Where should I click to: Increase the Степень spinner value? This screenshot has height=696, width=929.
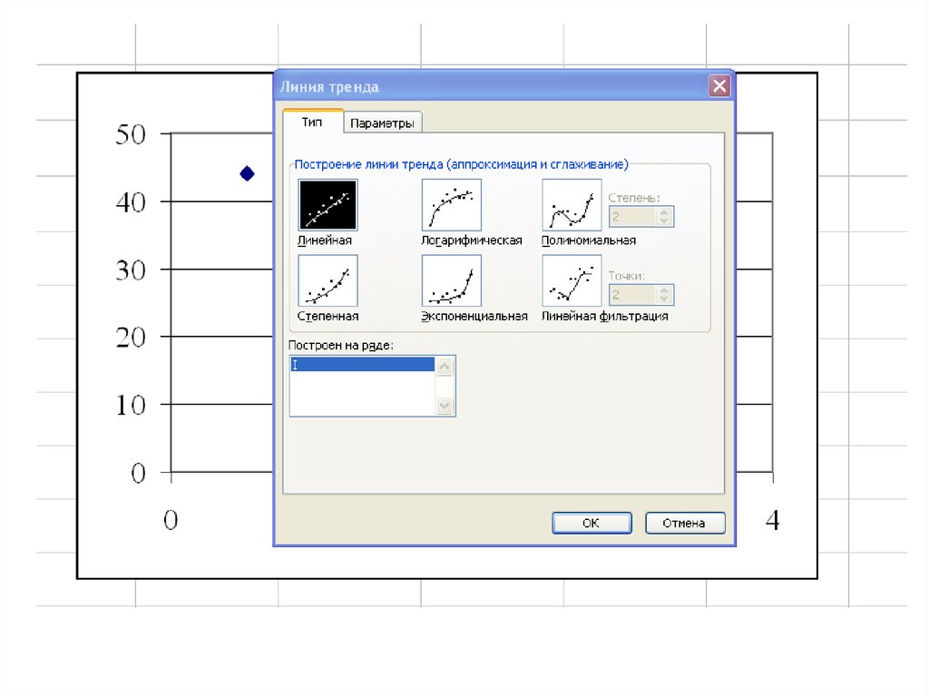click(665, 212)
